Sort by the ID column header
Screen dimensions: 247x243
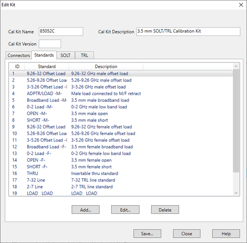click(x=17, y=67)
